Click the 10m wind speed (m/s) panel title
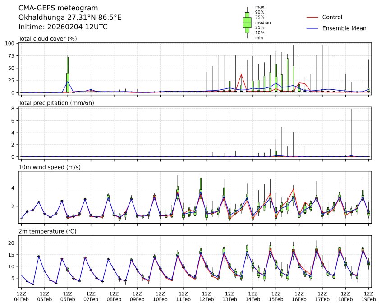The height and width of the screenshot is (307, 381). 47,167
